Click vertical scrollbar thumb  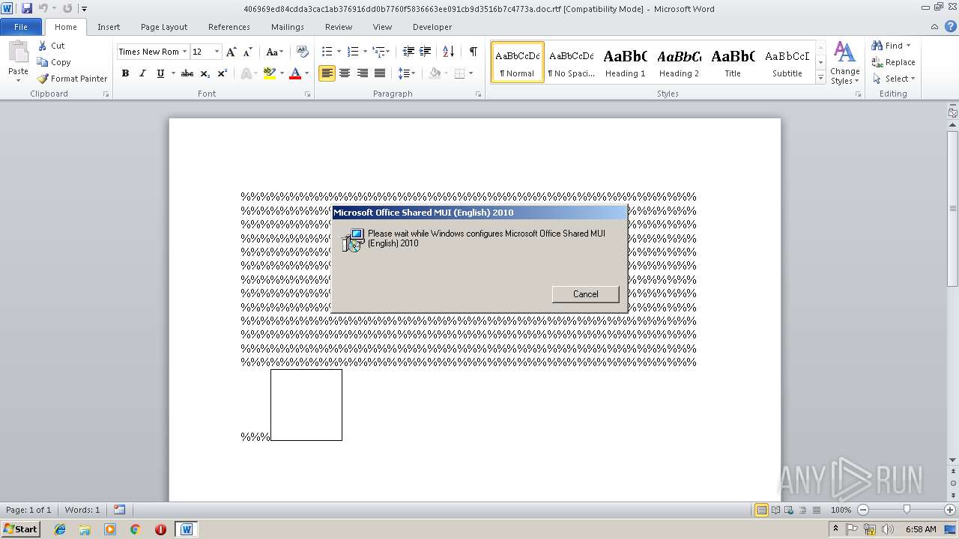[952, 208]
